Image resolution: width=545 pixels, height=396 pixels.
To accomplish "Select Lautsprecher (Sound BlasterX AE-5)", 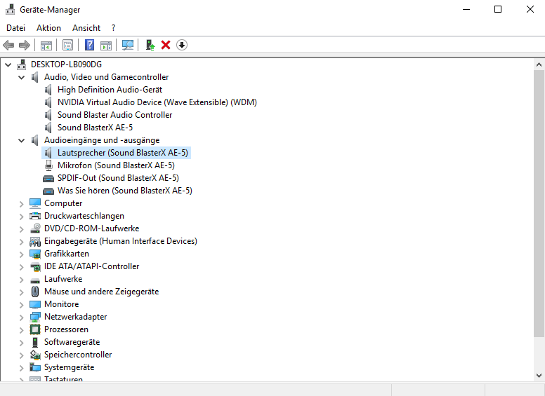I will click(x=123, y=153).
